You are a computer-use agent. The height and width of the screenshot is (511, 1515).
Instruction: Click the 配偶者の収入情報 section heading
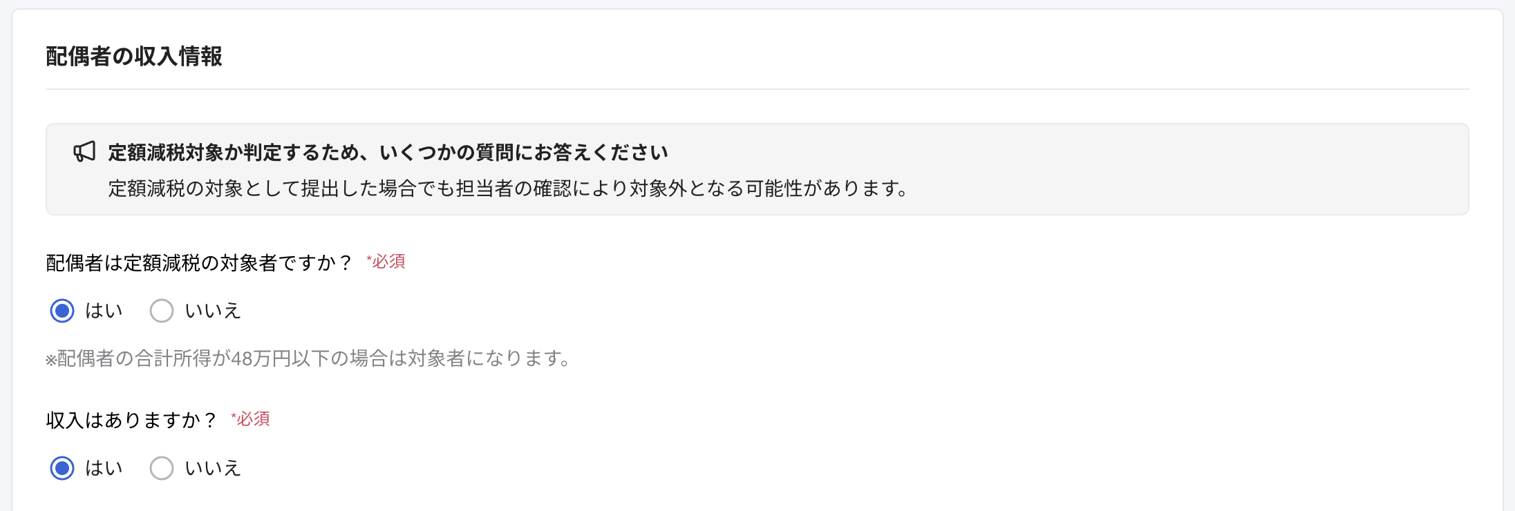pos(134,57)
